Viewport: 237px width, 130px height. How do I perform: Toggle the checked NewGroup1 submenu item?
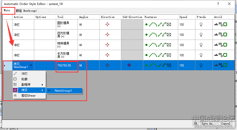[63, 91]
